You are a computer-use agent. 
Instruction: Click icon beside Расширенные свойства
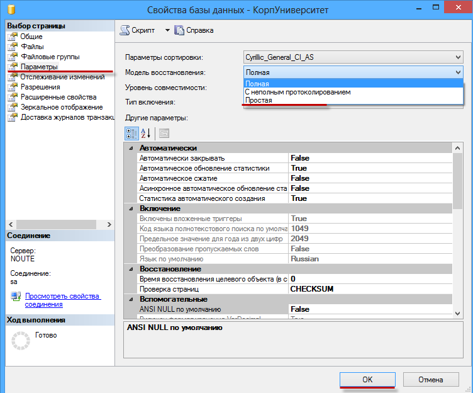click(13, 97)
